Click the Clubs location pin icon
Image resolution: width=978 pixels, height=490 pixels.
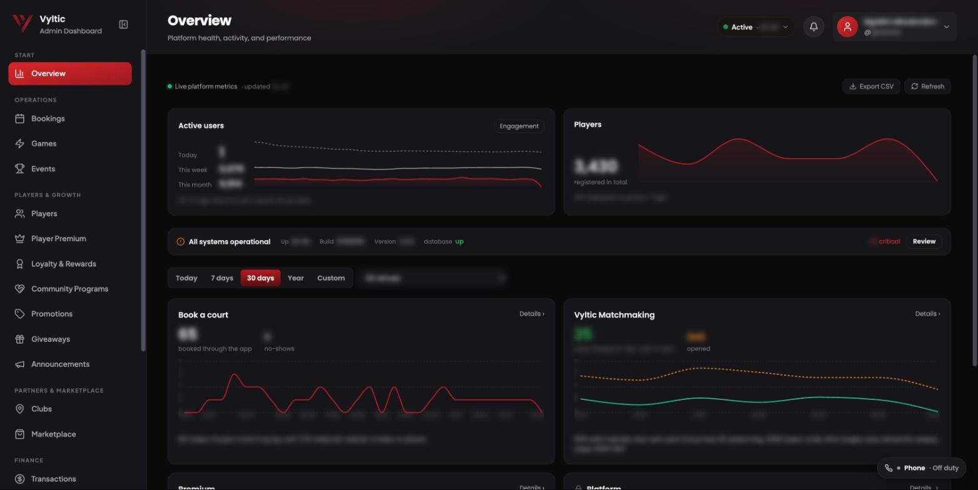coord(20,409)
